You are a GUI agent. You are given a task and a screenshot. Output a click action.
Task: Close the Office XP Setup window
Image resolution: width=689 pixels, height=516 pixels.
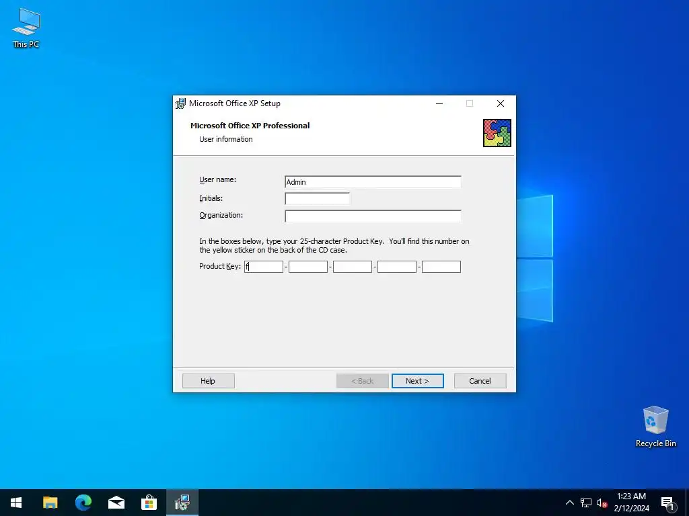[x=501, y=103]
